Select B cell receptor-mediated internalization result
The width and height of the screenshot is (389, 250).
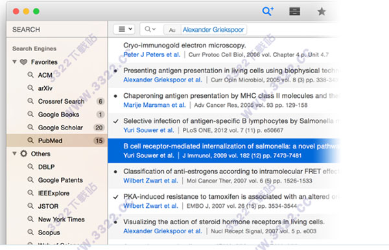tap(223, 151)
